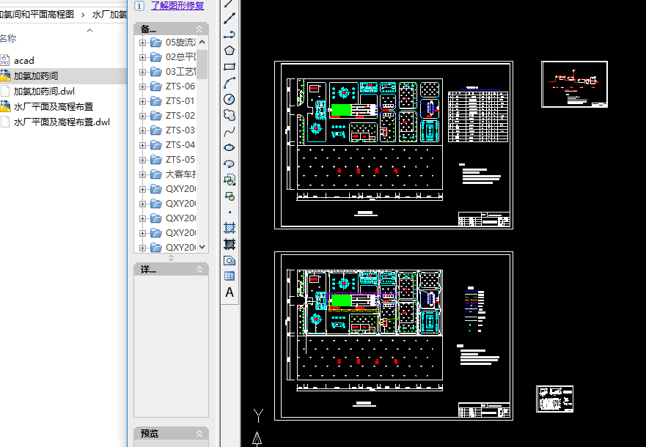646x447 pixels.
Task: Select the Spline tool
Action: tap(230, 132)
